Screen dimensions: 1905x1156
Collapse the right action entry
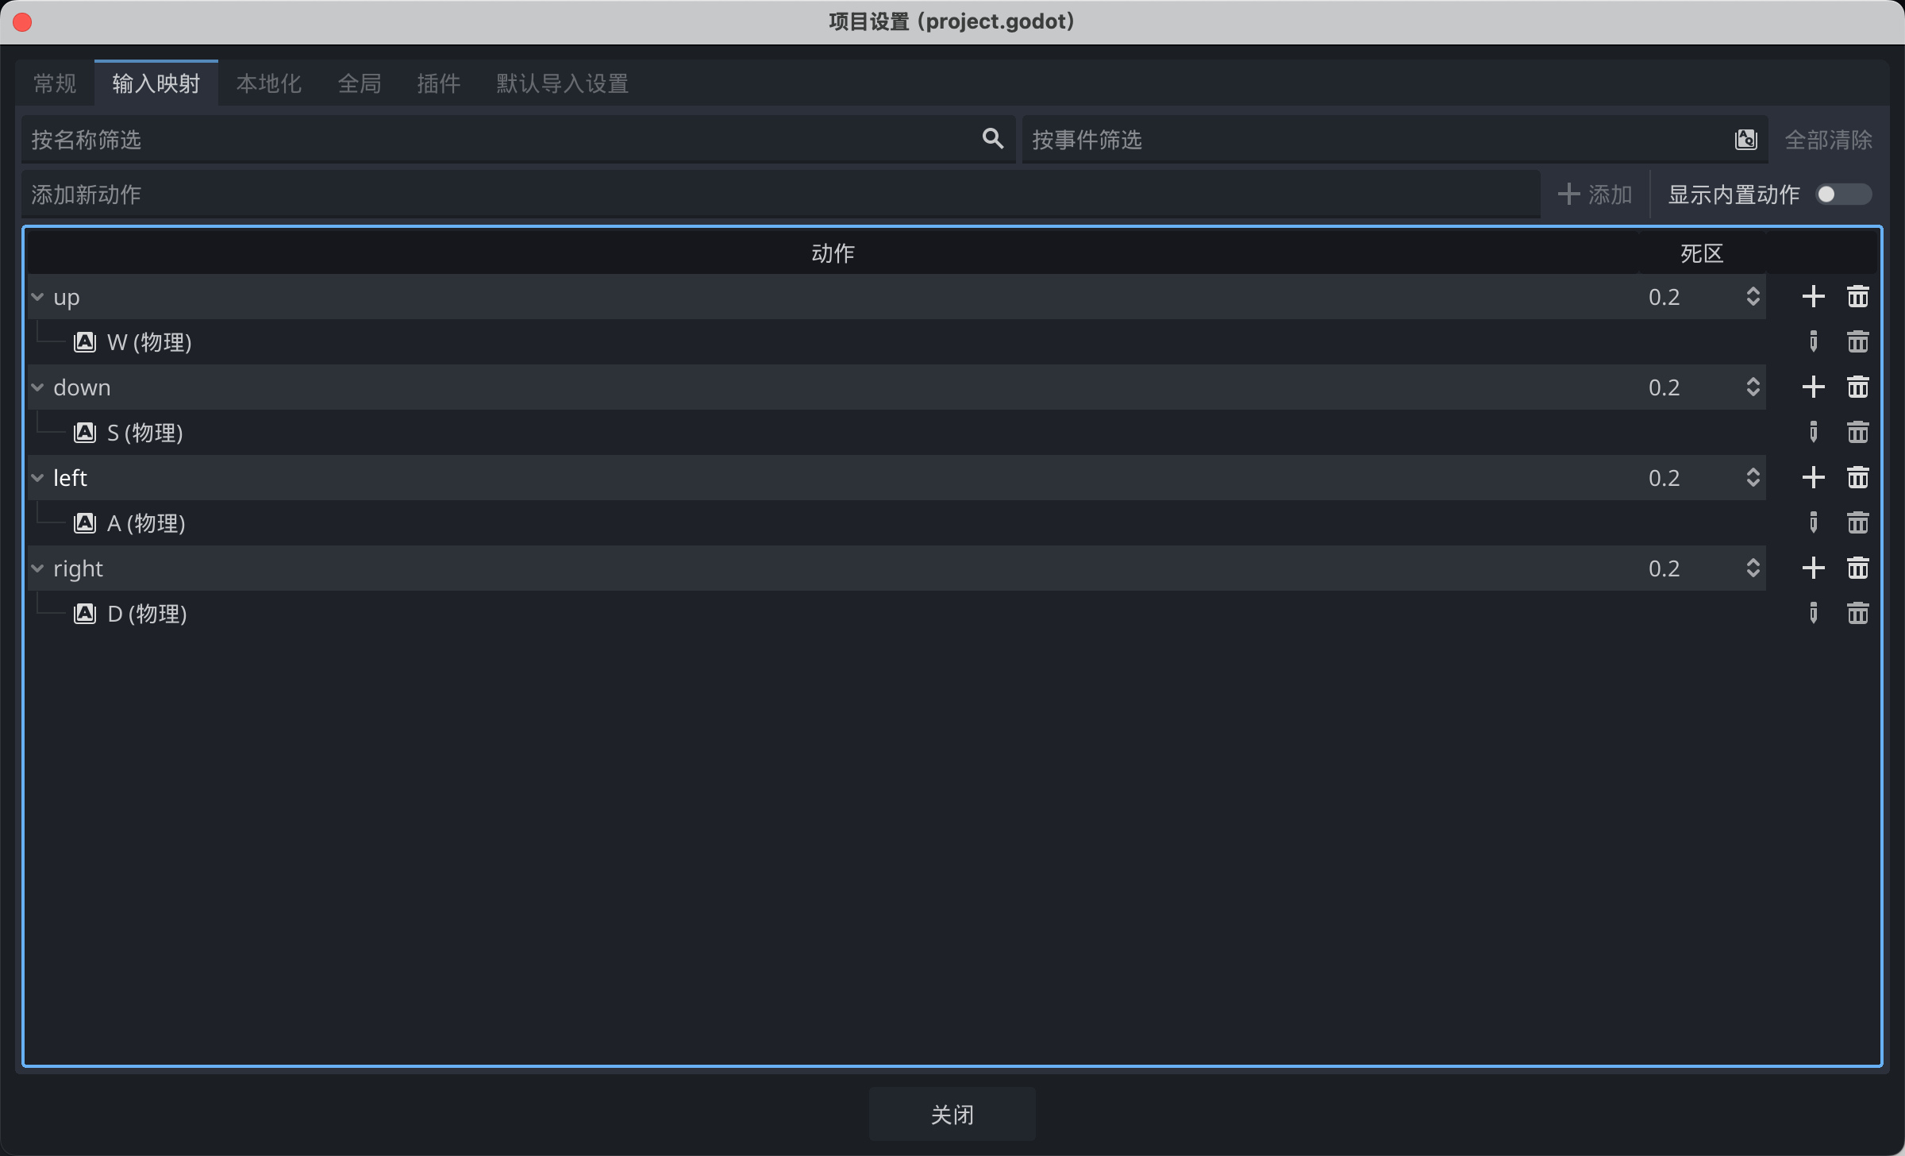pyautogui.click(x=37, y=568)
